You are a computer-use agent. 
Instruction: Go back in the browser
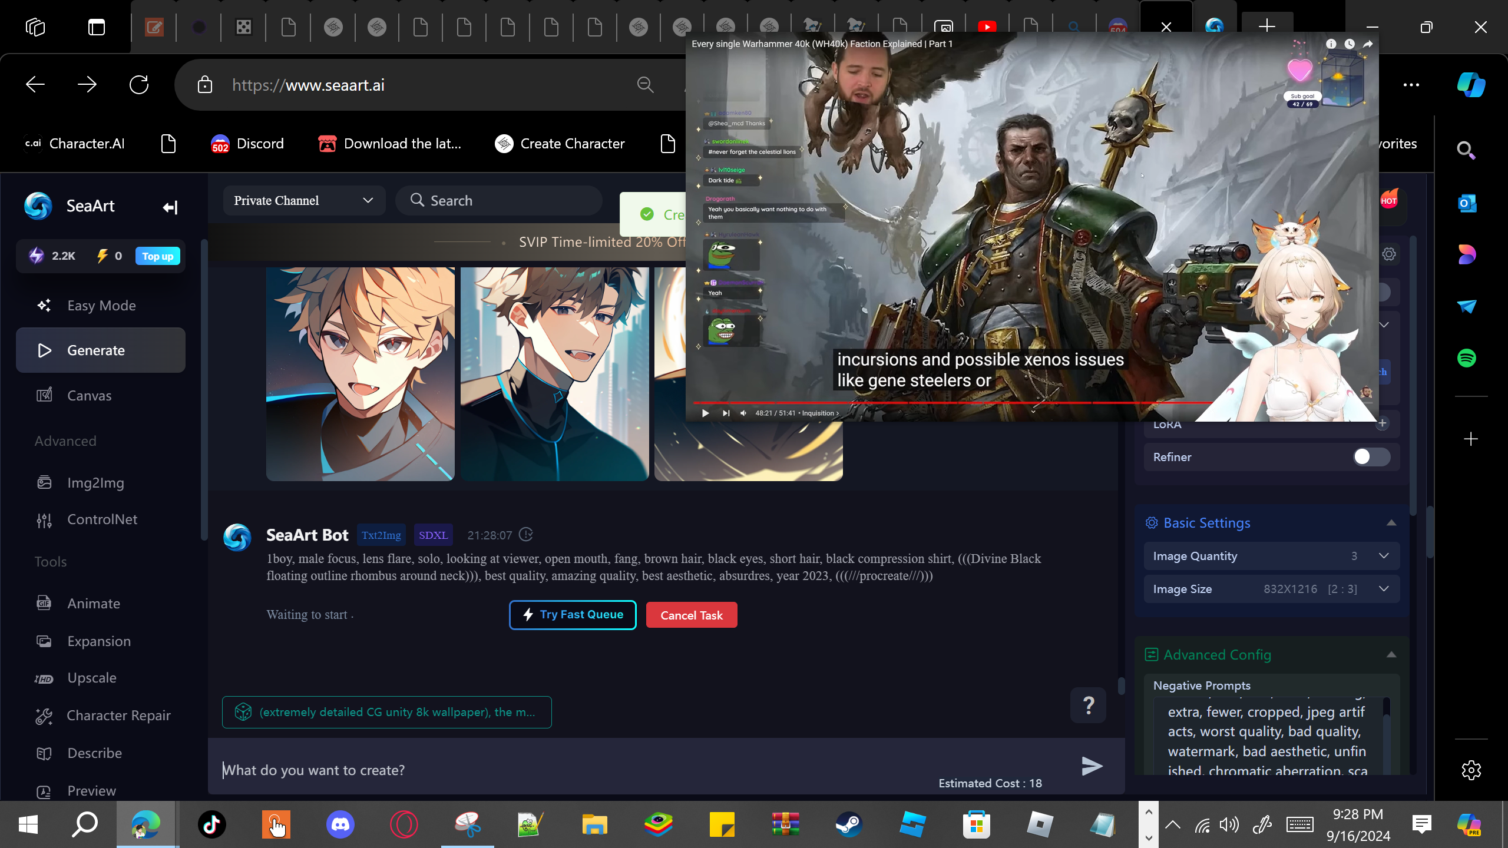coord(35,85)
